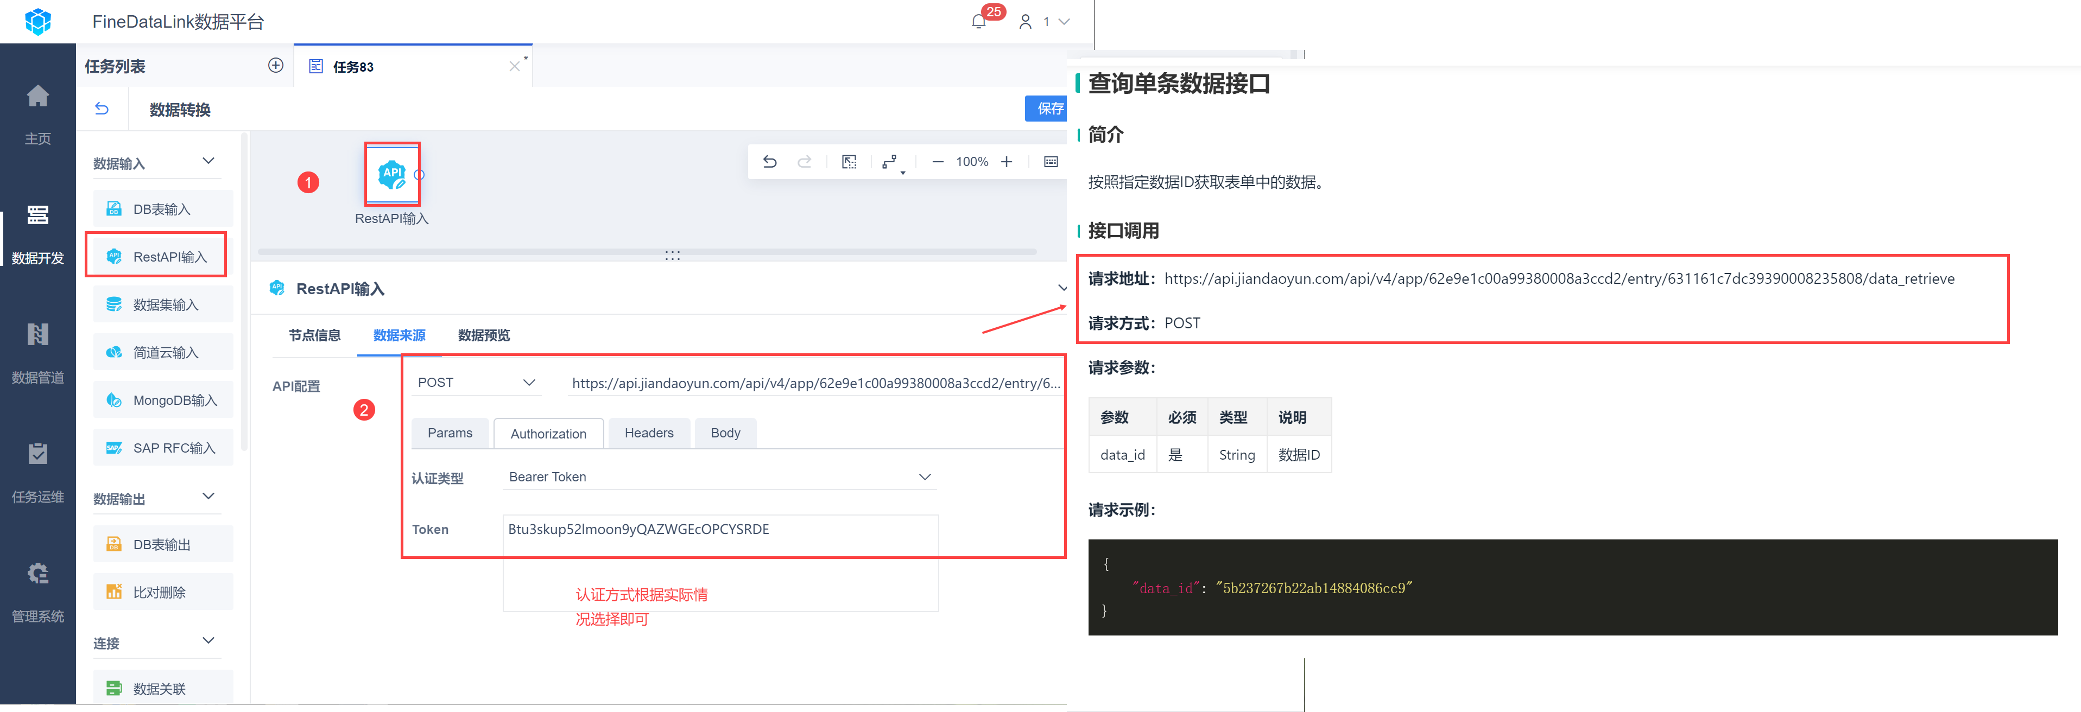Select 简道云输入 from the input list
This screenshot has width=2081, height=712.
click(165, 352)
